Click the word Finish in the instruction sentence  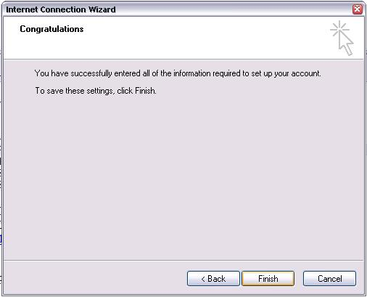click(145, 91)
